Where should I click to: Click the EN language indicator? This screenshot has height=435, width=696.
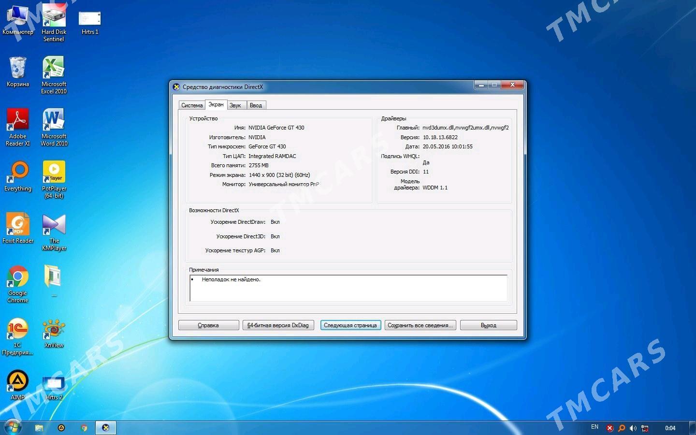(x=594, y=427)
